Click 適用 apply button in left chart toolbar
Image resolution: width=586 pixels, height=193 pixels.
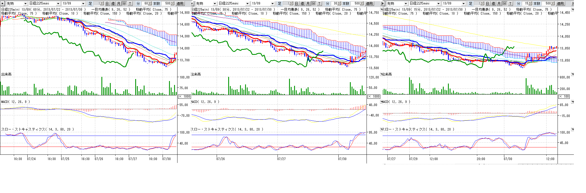point(180,3)
